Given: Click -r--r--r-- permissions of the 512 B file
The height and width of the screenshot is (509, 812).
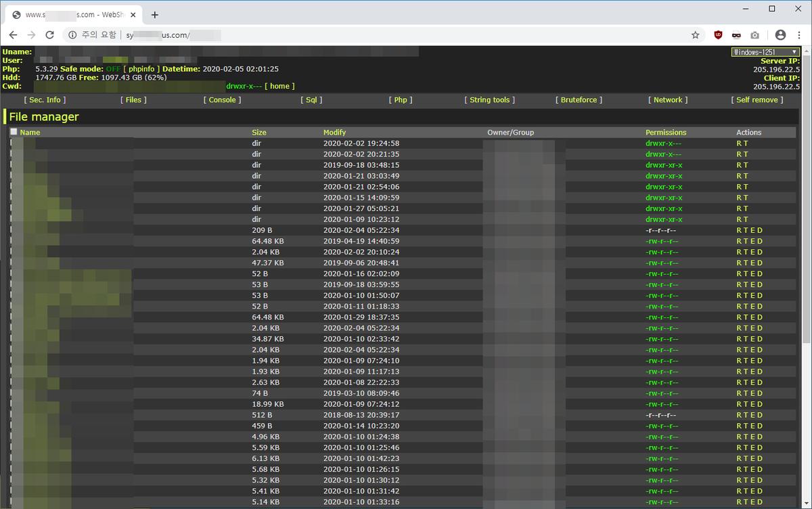Looking at the screenshot, I should pyautogui.click(x=662, y=415).
